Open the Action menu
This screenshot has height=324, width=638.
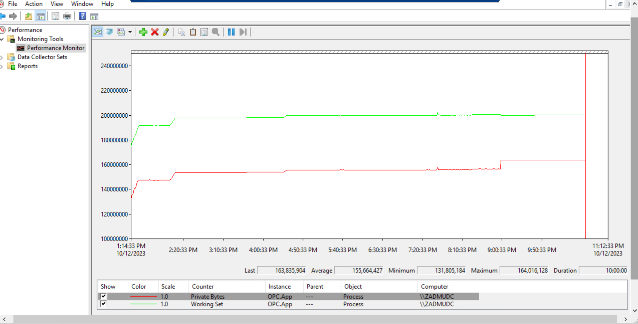pos(34,4)
